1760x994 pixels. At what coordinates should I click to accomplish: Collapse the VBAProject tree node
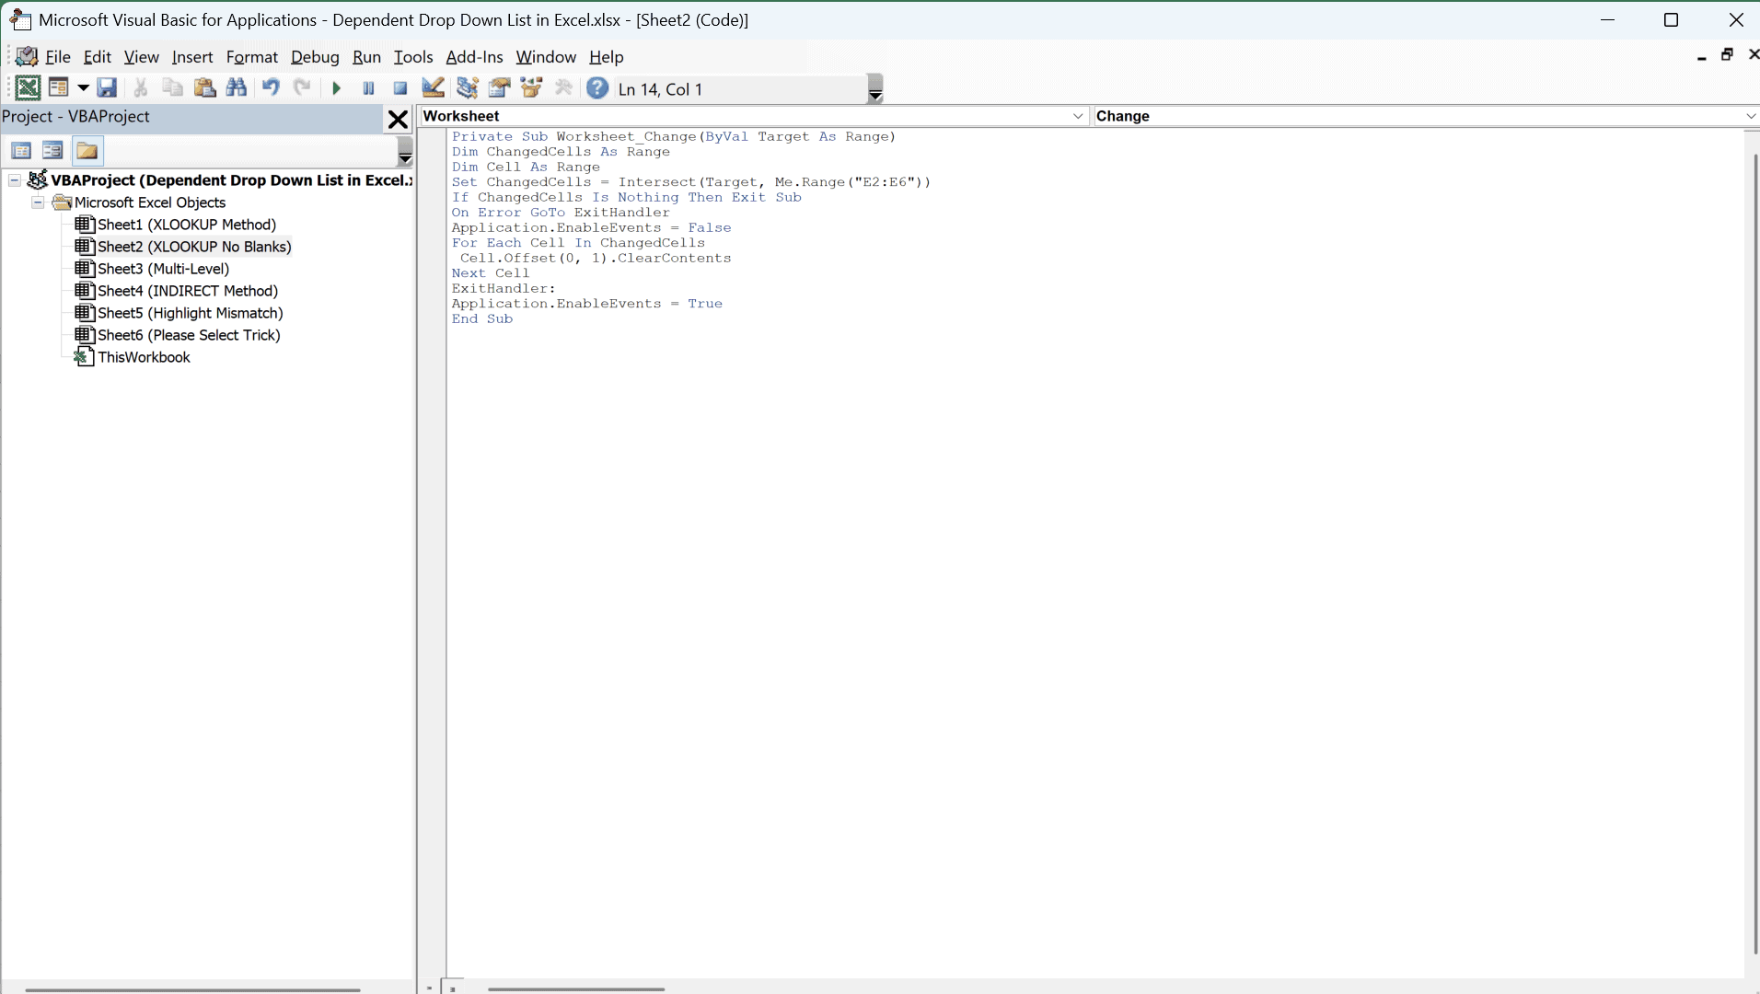click(x=15, y=180)
